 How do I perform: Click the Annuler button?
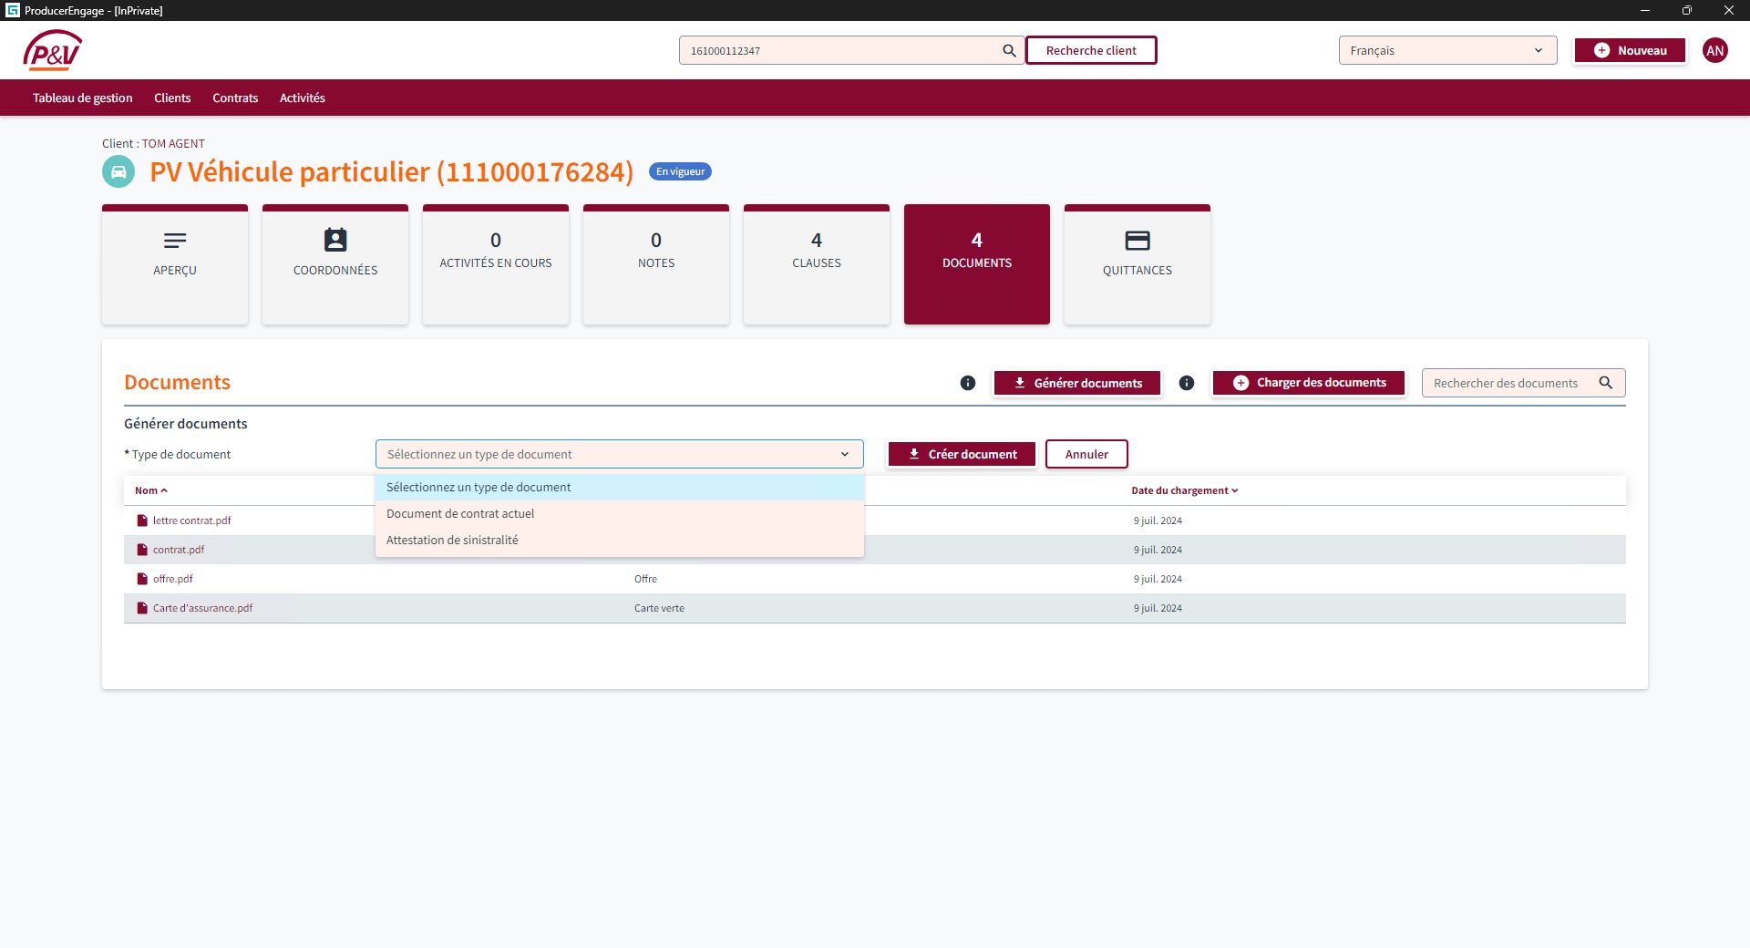point(1086,454)
